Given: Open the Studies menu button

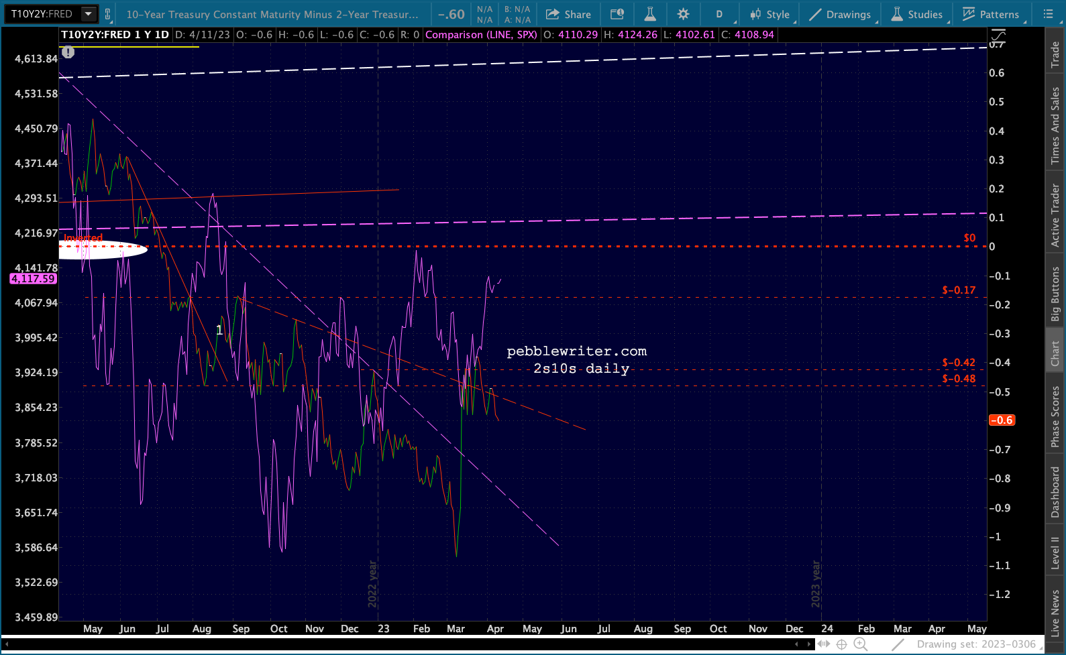Looking at the screenshot, I should (917, 14).
